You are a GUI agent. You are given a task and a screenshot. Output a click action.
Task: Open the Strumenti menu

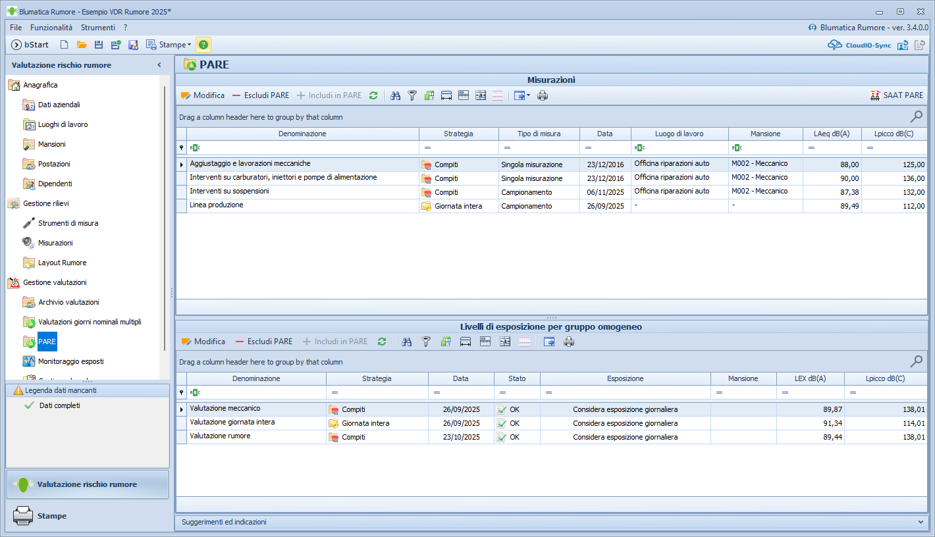[98, 28]
